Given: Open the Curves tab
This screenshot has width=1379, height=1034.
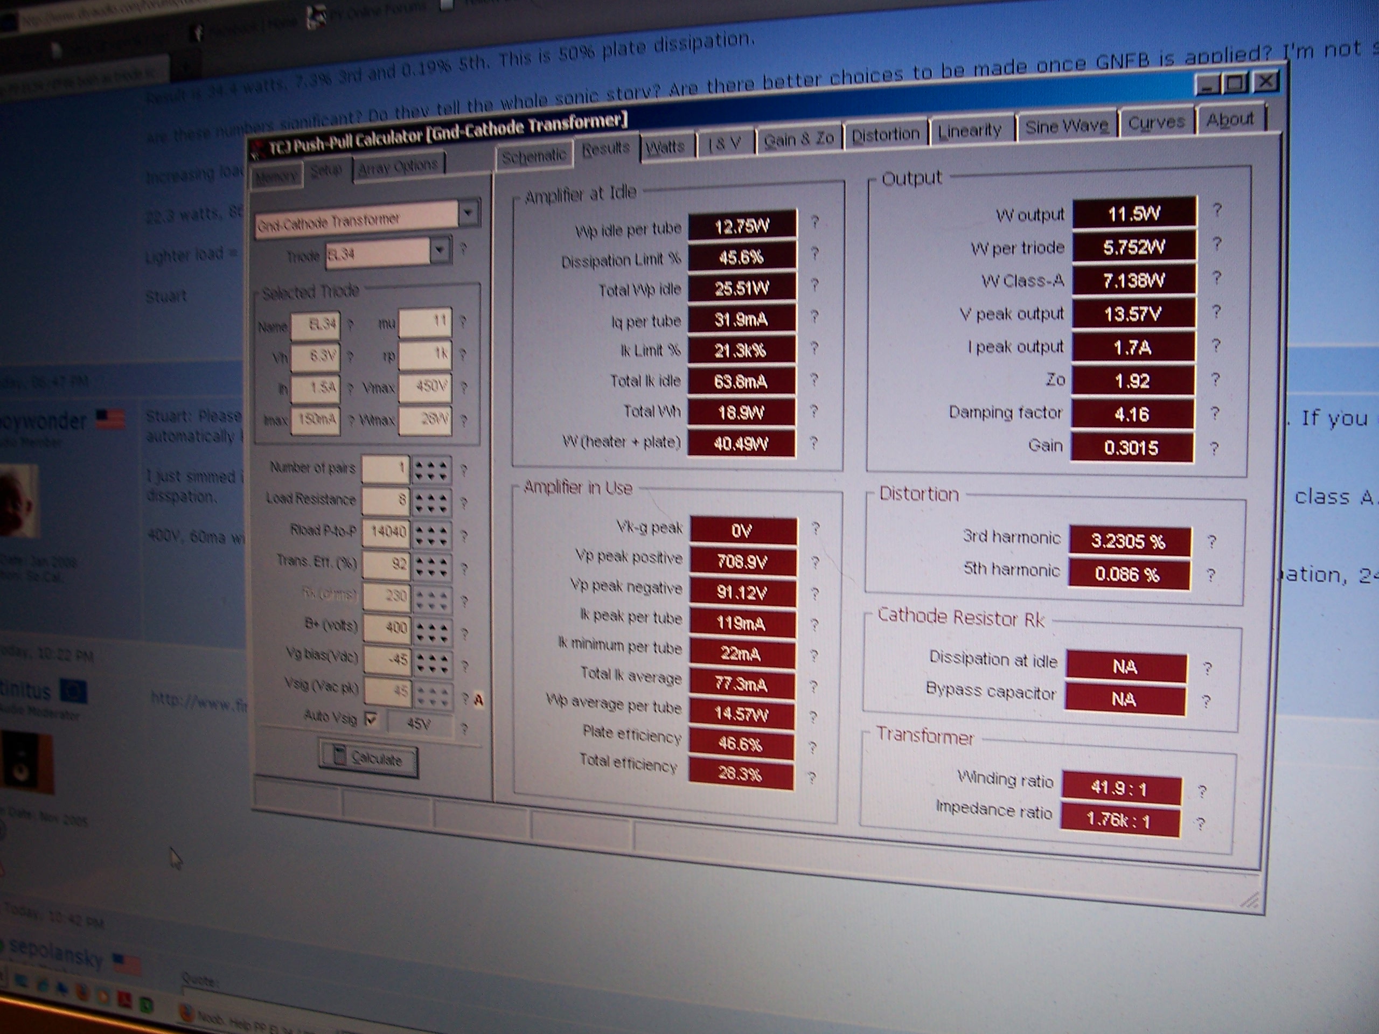Looking at the screenshot, I should pos(1157,122).
